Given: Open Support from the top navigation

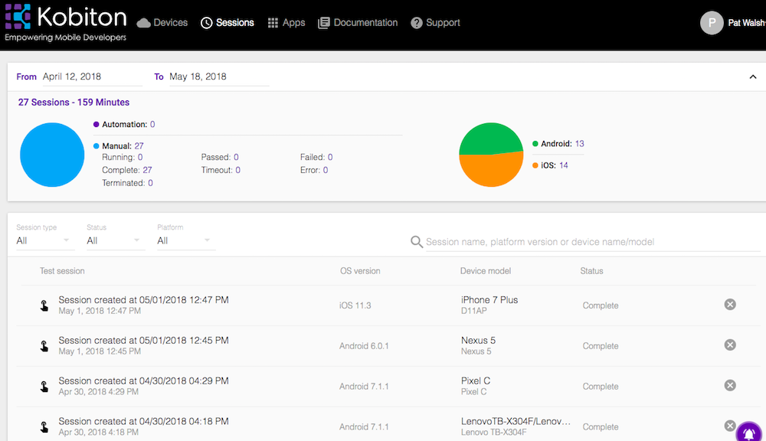Looking at the screenshot, I should click(435, 23).
